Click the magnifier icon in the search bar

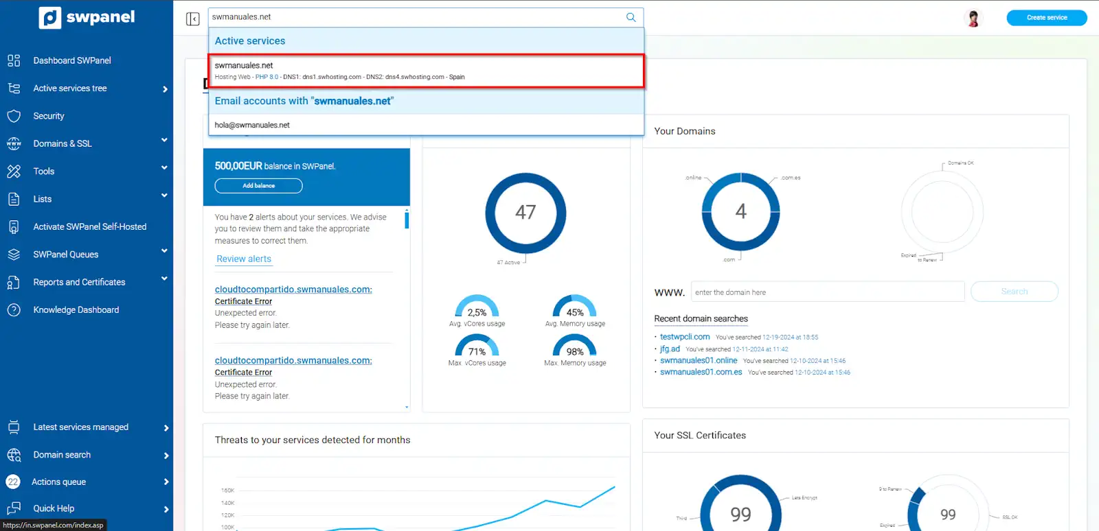click(631, 17)
